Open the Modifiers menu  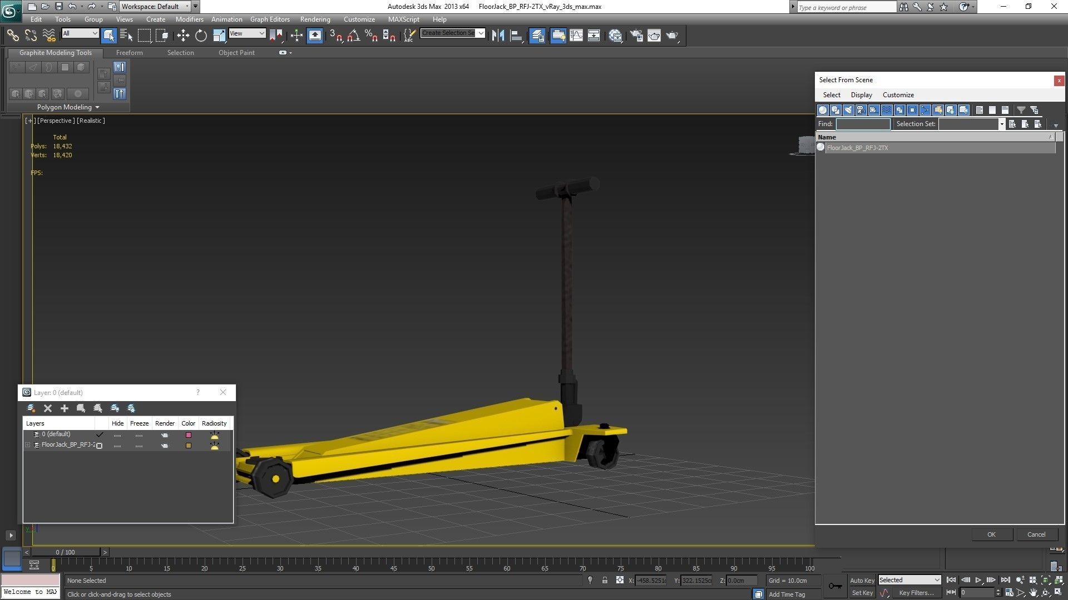(x=189, y=19)
